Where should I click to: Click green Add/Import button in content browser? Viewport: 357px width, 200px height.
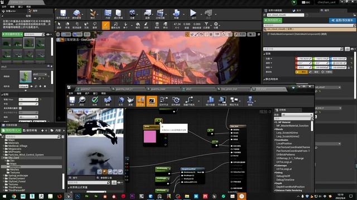pyautogui.click(x=11, y=131)
